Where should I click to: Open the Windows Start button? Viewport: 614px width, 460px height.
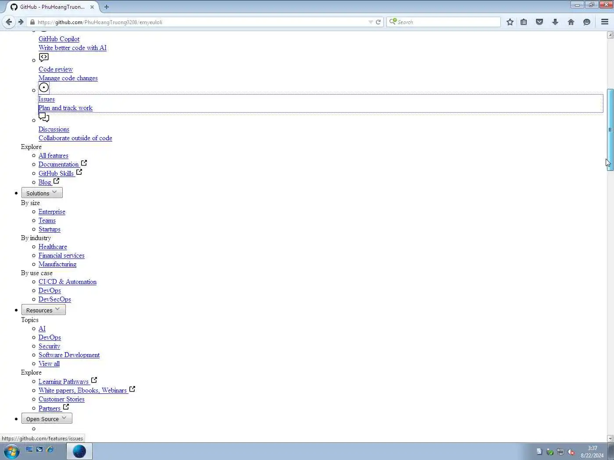(x=11, y=451)
